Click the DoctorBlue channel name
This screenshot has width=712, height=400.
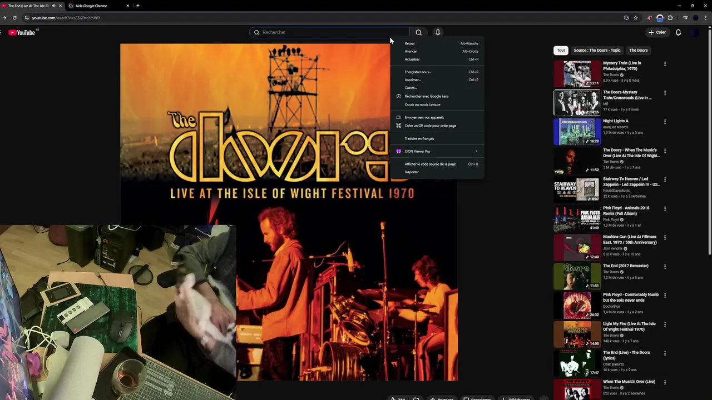612,307
